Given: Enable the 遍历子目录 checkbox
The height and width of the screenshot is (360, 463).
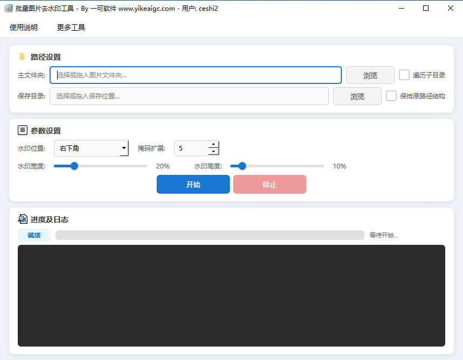Looking at the screenshot, I should [404, 75].
